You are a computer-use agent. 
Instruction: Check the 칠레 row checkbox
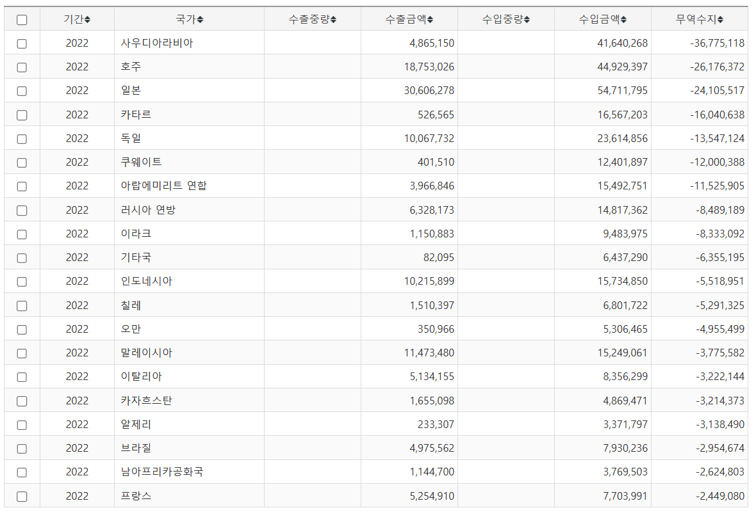(22, 306)
